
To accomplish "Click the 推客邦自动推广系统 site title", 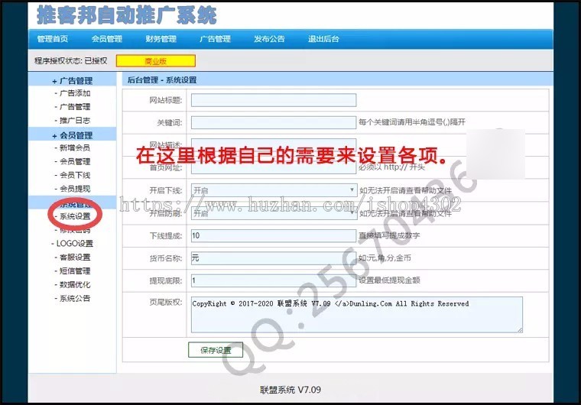I will tap(127, 15).
